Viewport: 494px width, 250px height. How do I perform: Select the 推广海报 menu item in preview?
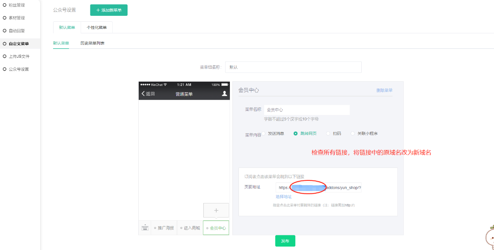coord(164,228)
